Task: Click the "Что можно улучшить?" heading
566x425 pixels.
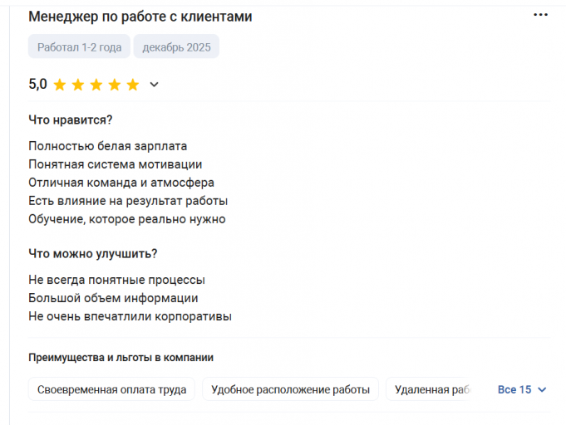Action: pyautogui.click(x=93, y=253)
